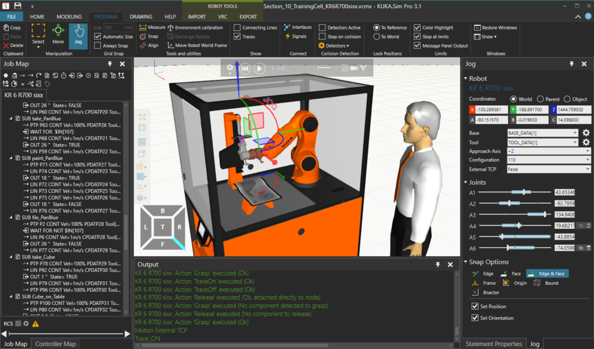Open the simulation settings gear above viewport
Viewport: 594px width, 349px height.
click(230, 68)
